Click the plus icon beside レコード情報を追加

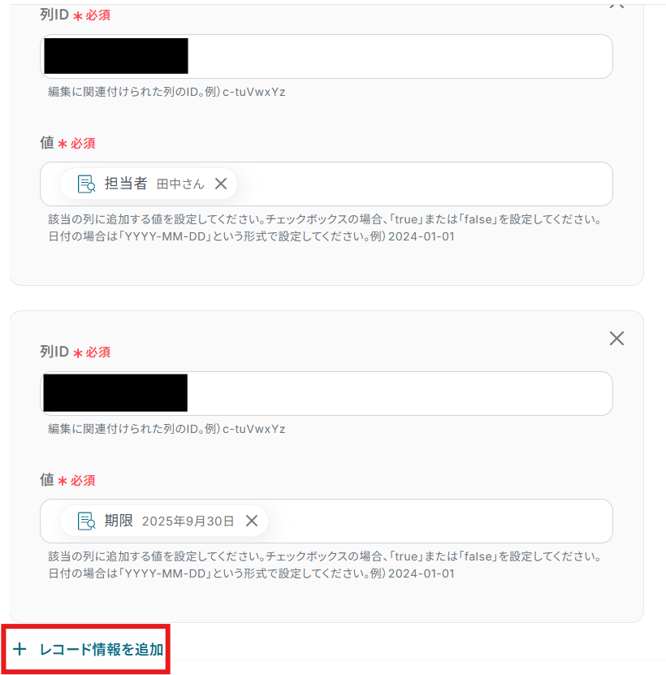coord(19,649)
